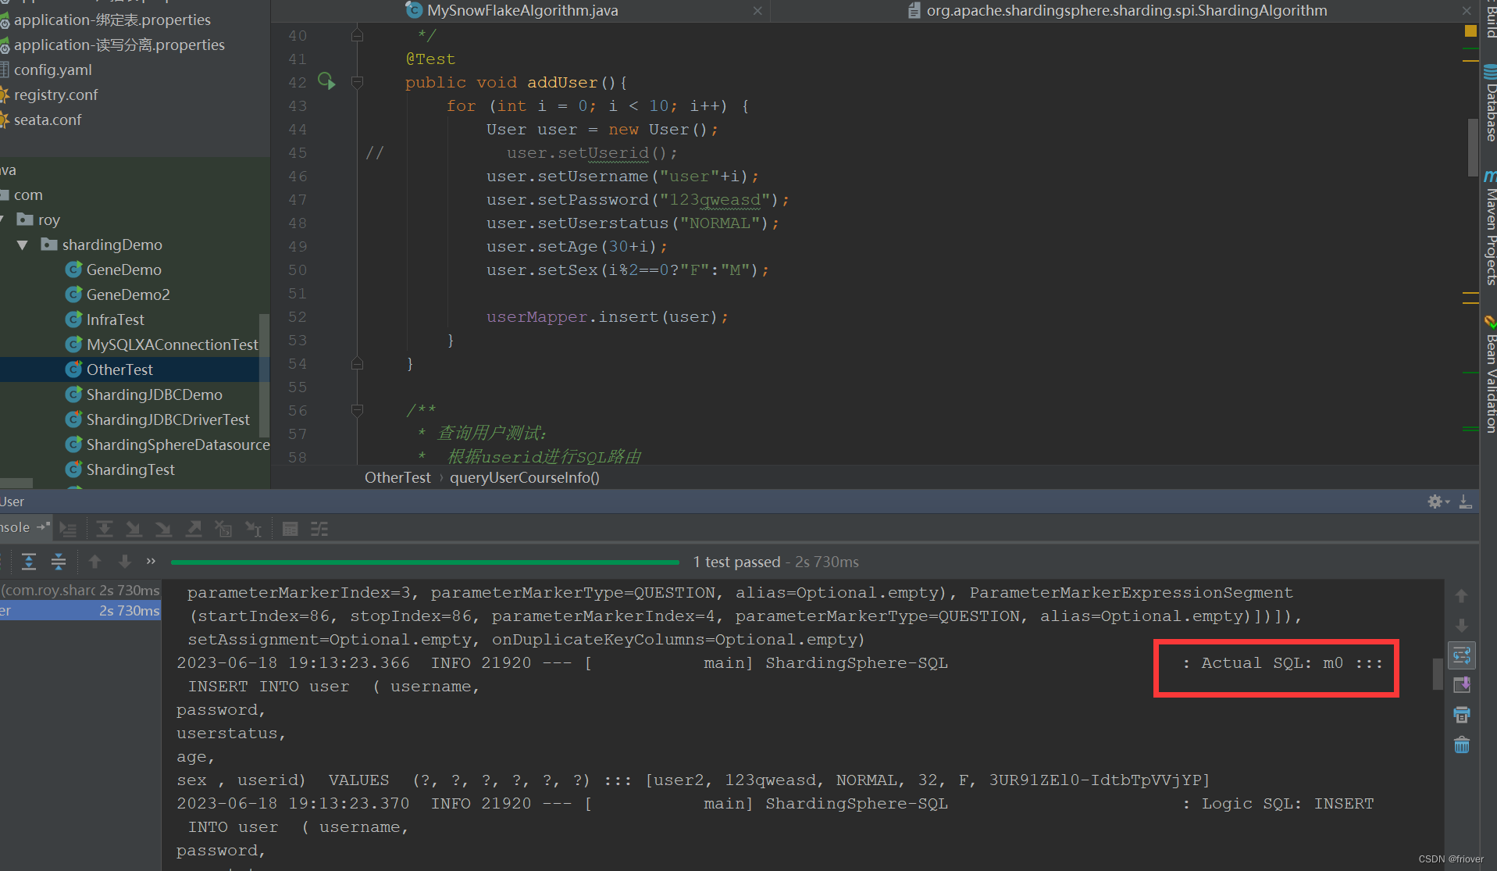Click editor vertical scrollbar thumb
Screen dimensions: 1497x871
[1473, 147]
